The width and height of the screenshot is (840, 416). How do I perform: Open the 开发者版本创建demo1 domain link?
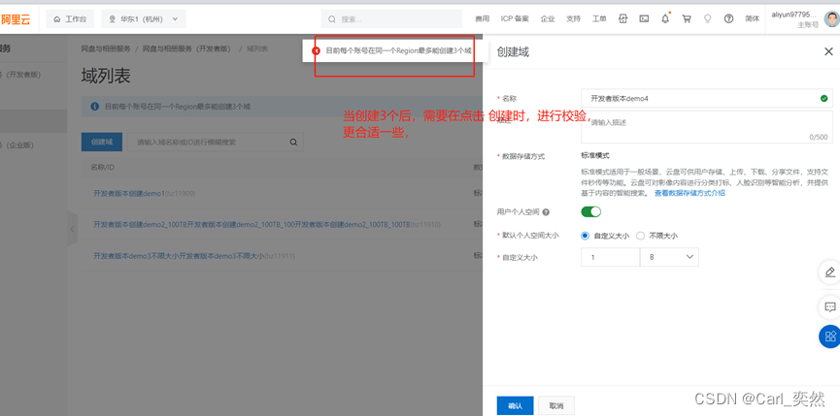click(128, 193)
